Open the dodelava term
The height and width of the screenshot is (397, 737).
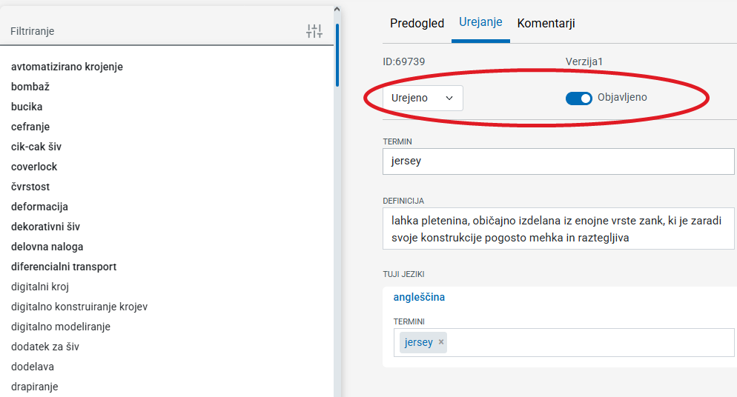33,367
